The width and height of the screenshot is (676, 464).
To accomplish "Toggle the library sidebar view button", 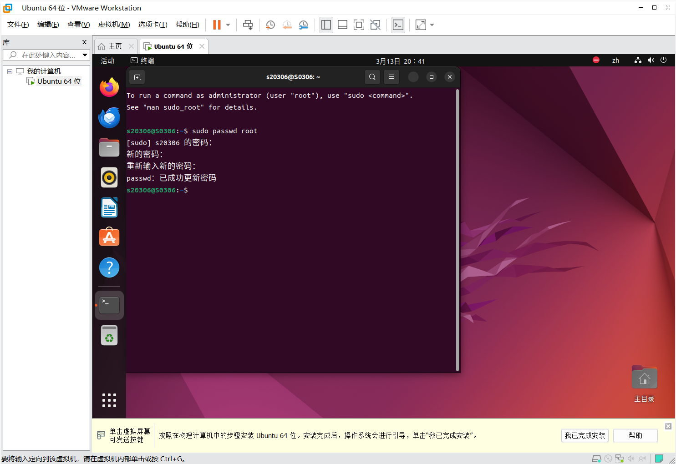I will (326, 25).
